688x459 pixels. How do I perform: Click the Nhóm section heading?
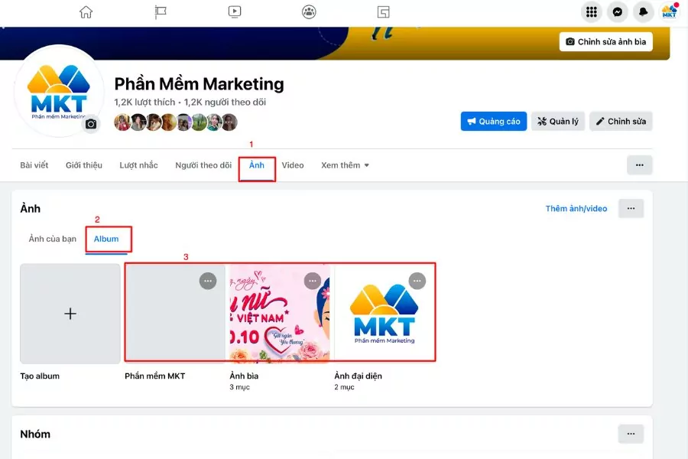[x=35, y=434]
